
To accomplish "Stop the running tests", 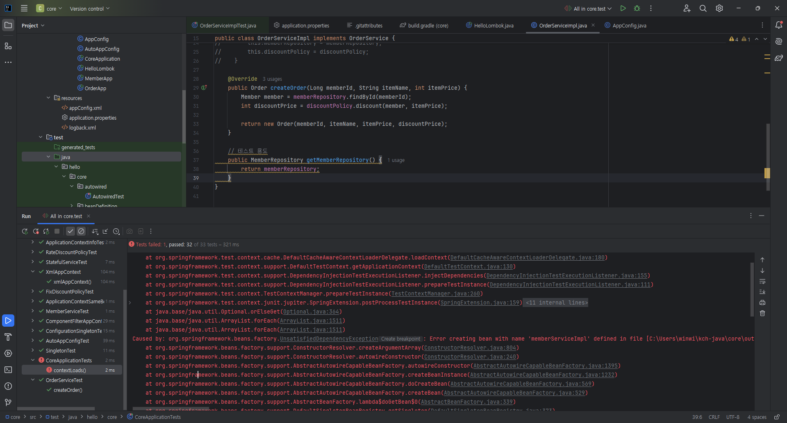I will 57,231.
